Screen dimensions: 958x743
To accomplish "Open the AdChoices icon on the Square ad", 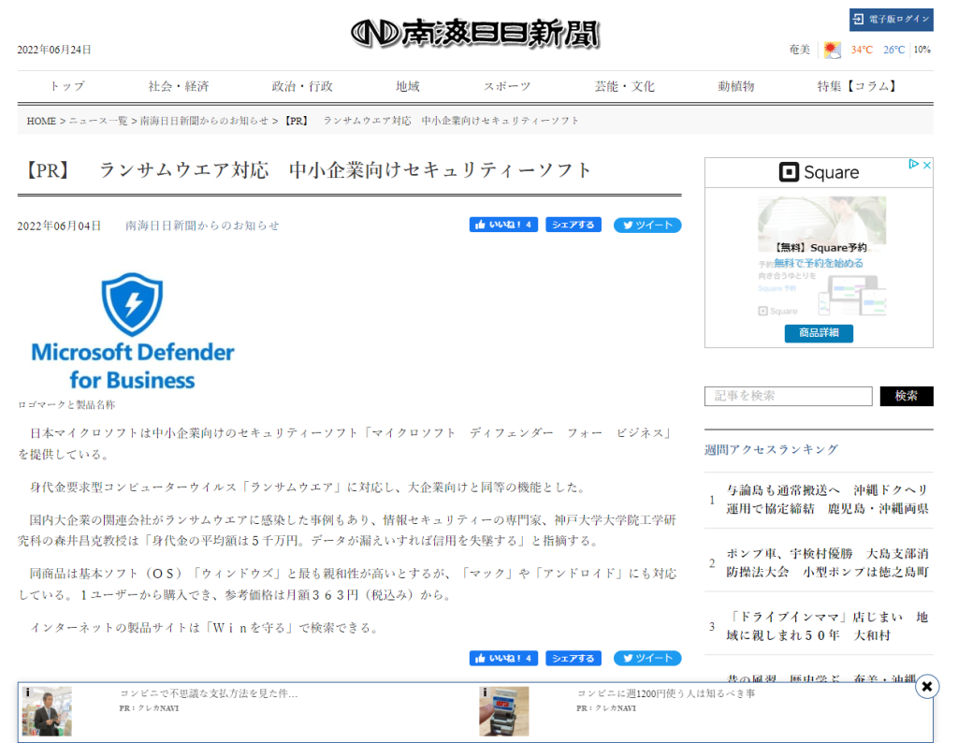I will 913,164.
